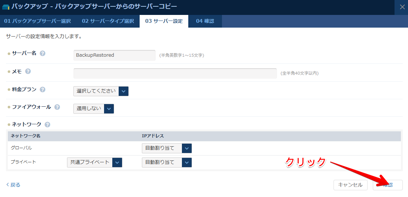Viewport: 408px width, 197px height.
Task: Click the 戻る back link
Action: (x=13, y=185)
